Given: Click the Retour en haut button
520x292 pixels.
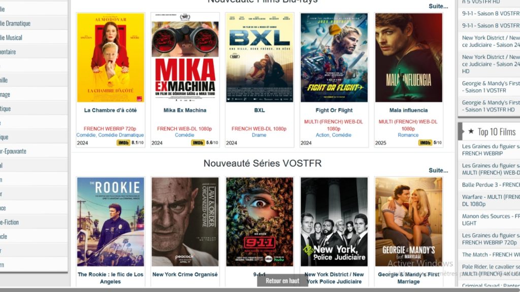Looking at the screenshot, I should [x=282, y=281].
